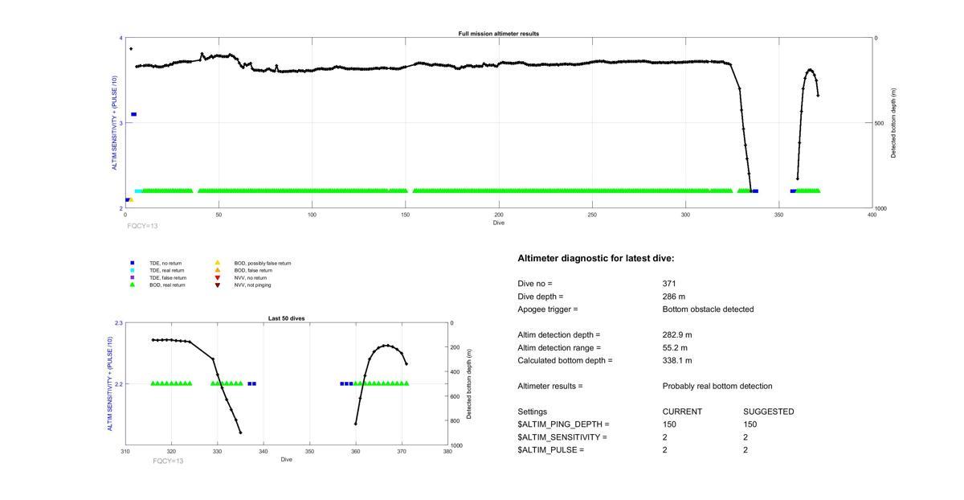Viewport: 964px width, 500px height.
Task: Click the isolated diamond data point near dive 3
Action: coord(131,49)
